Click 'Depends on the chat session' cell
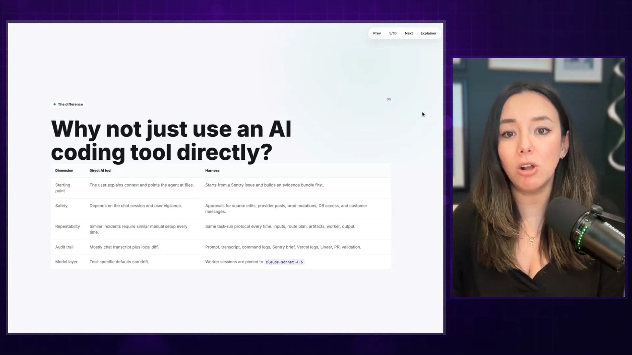The height and width of the screenshot is (355, 632). click(136, 206)
